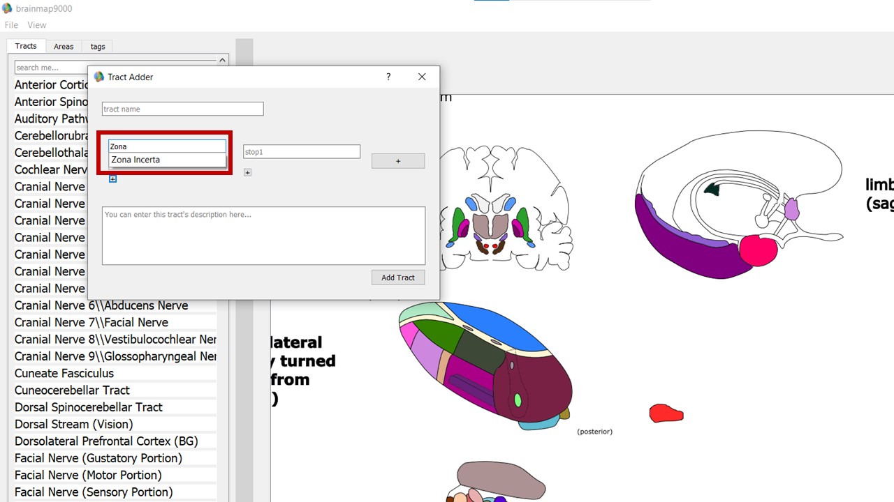The height and width of the screenshot is (502, 894).
Task: Click into the stop1 input field
Action: point(301,151)
